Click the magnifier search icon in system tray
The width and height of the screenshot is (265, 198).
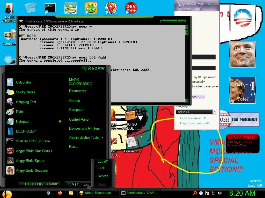point(195,193)
